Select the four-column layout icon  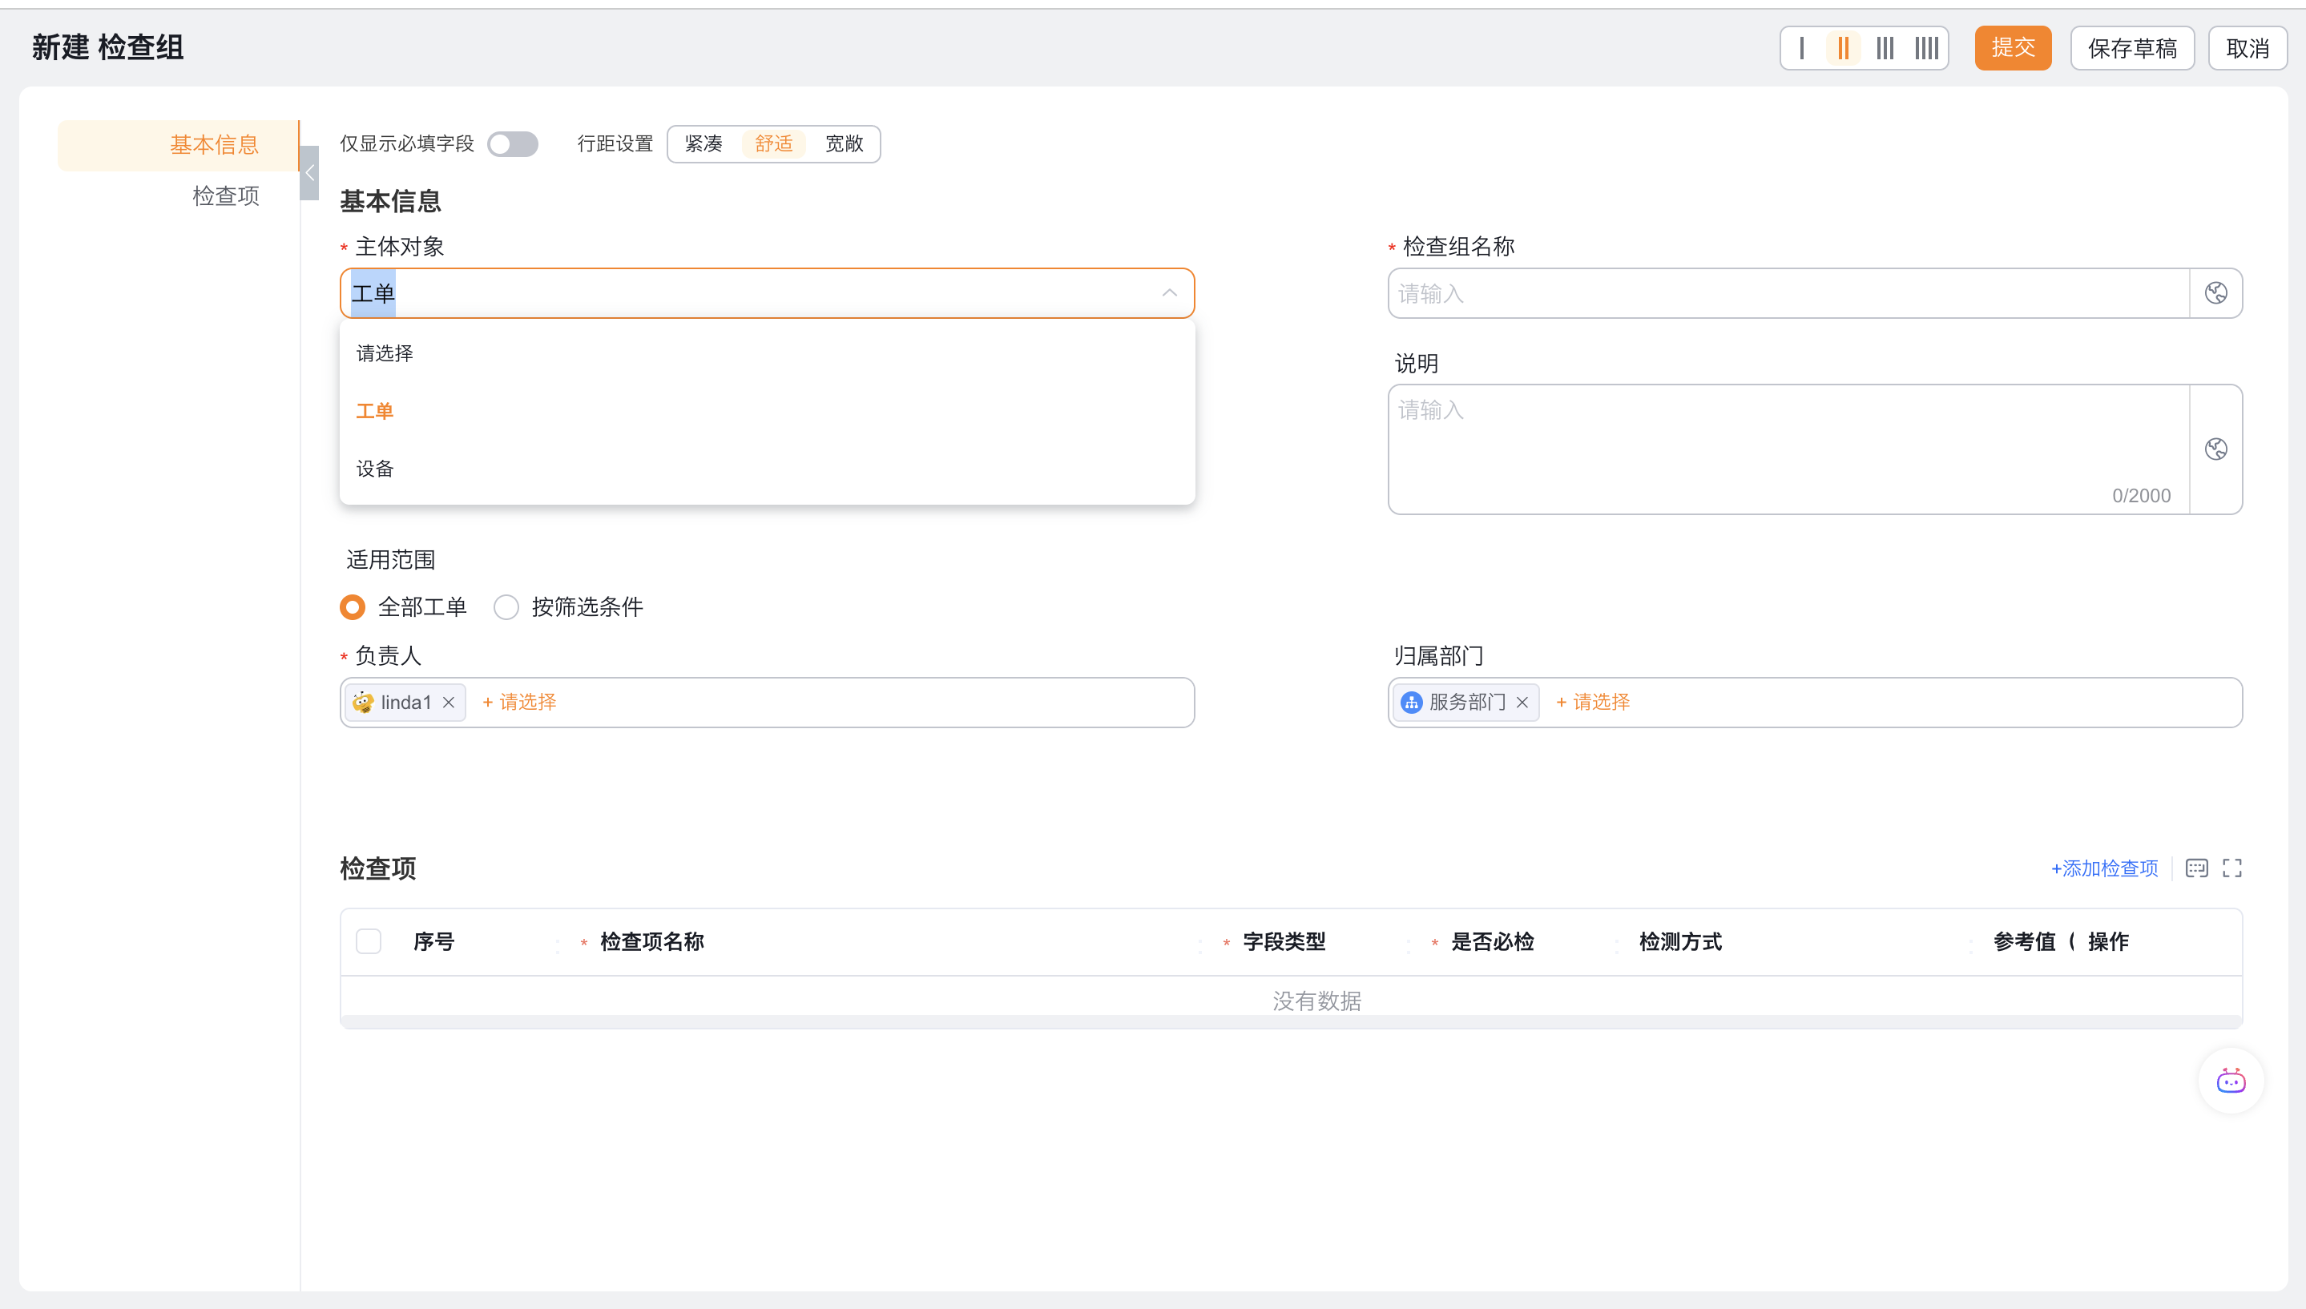[1927, 47]
